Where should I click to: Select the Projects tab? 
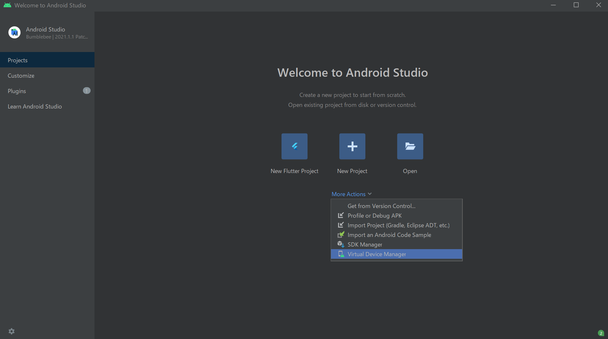47,60
